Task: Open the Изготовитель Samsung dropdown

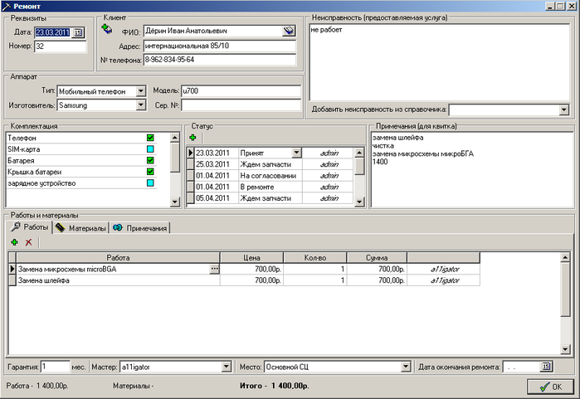Action: pyautogui.click(x=141, y=105)
